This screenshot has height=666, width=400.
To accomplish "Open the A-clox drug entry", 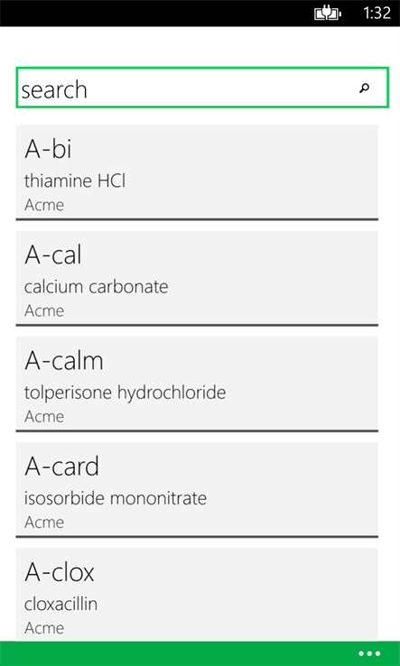I will click(197, 595).
